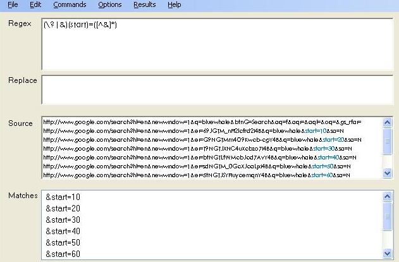
Task: Click the regex pattern text (\?|&)(start)
Action: click(66, 25)
